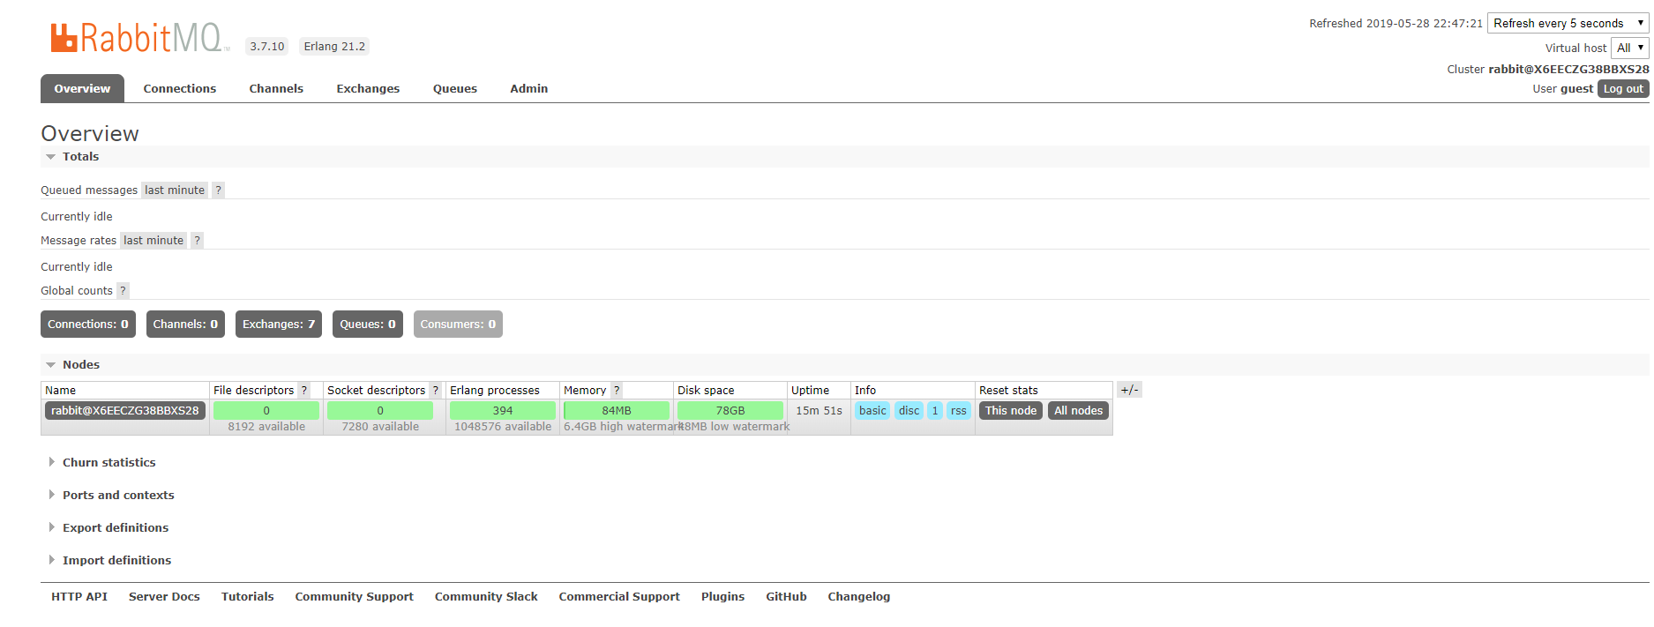Reset stats for All nodes
This screenshot has width=1654, height=627.
[x=1079, y=411]
